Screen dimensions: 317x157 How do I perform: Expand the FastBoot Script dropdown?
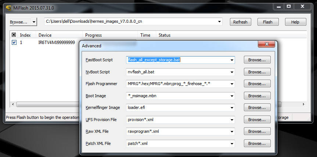[232, 60]
